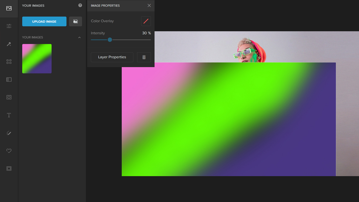
Task: Select the Text tool
Action: (x=9, y=115)
